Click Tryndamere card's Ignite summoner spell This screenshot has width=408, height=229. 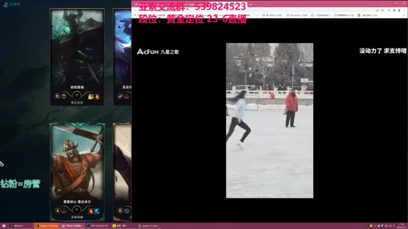click(91, 211)
